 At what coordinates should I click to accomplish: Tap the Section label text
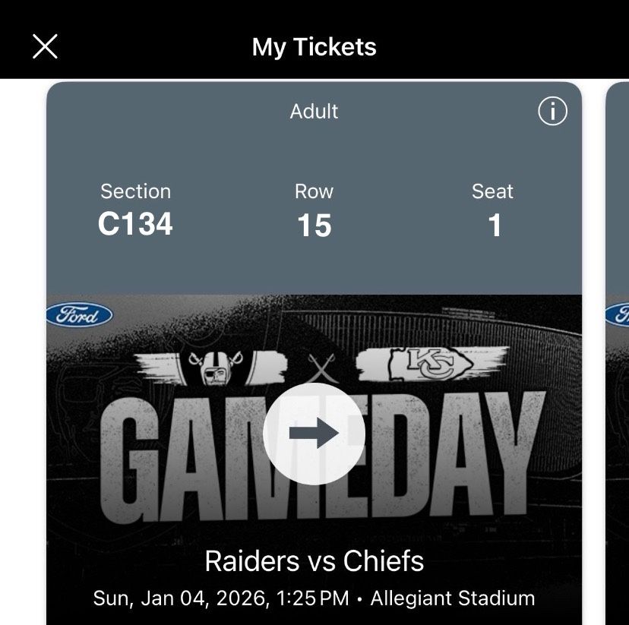(x=135, y=191)
